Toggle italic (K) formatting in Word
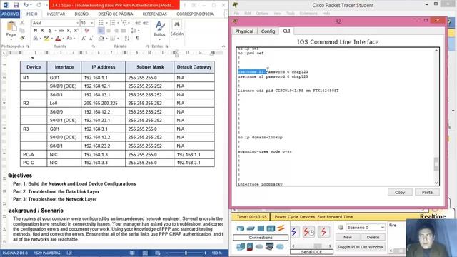This screenshot has height=257, width=457. click(43, 31)
